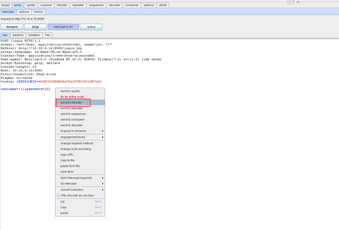339x230 pixels.
Task: Switch to the hex view tab
Action: pos(48,35)
